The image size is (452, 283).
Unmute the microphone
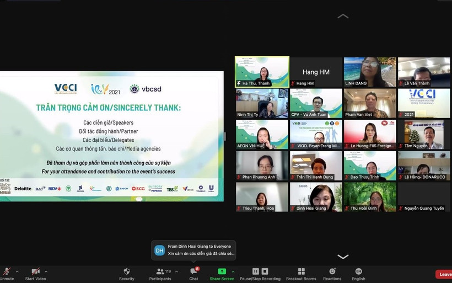[7, 272]
